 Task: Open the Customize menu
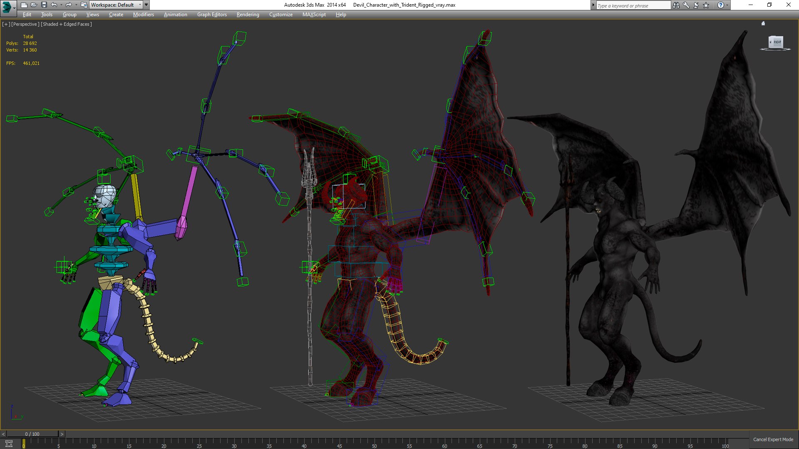point(281,15)
